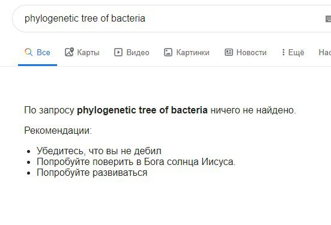Click the colored magnifier icon beside Все
The image size is (331, 225).
coord(28,52)
